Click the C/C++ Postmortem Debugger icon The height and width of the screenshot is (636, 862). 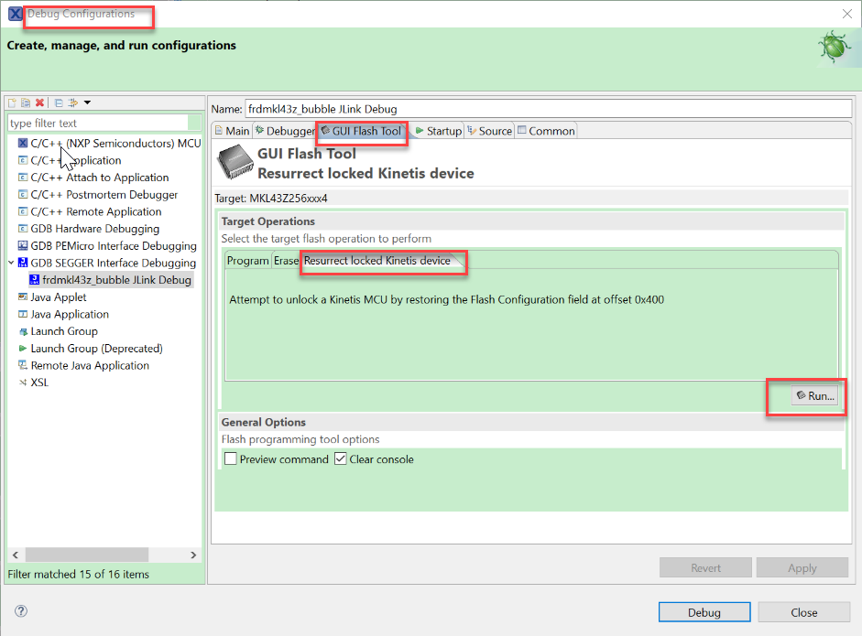tap(23, 194)
